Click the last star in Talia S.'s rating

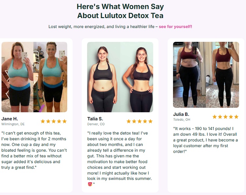pyautogui.click(x=151, y=121)
